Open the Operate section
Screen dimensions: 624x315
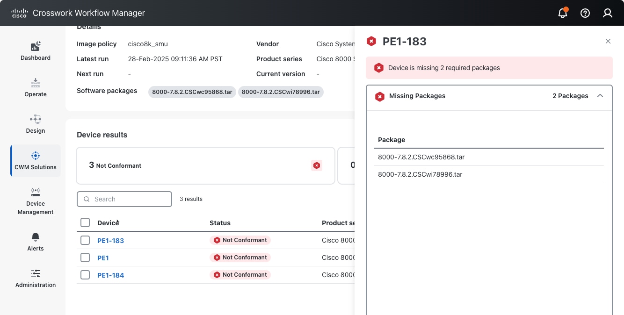[36, 87]
